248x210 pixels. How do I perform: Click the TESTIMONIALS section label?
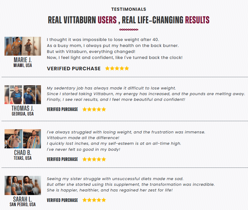click(x=129, y=9)
